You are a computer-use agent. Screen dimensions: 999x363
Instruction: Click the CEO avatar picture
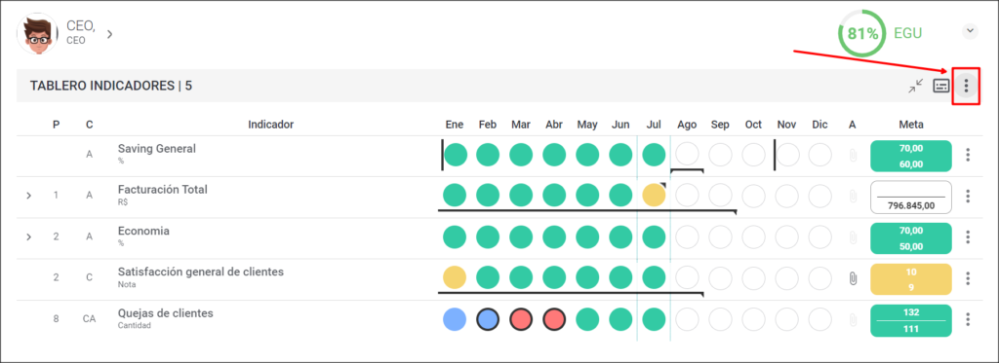pos(38,34)
